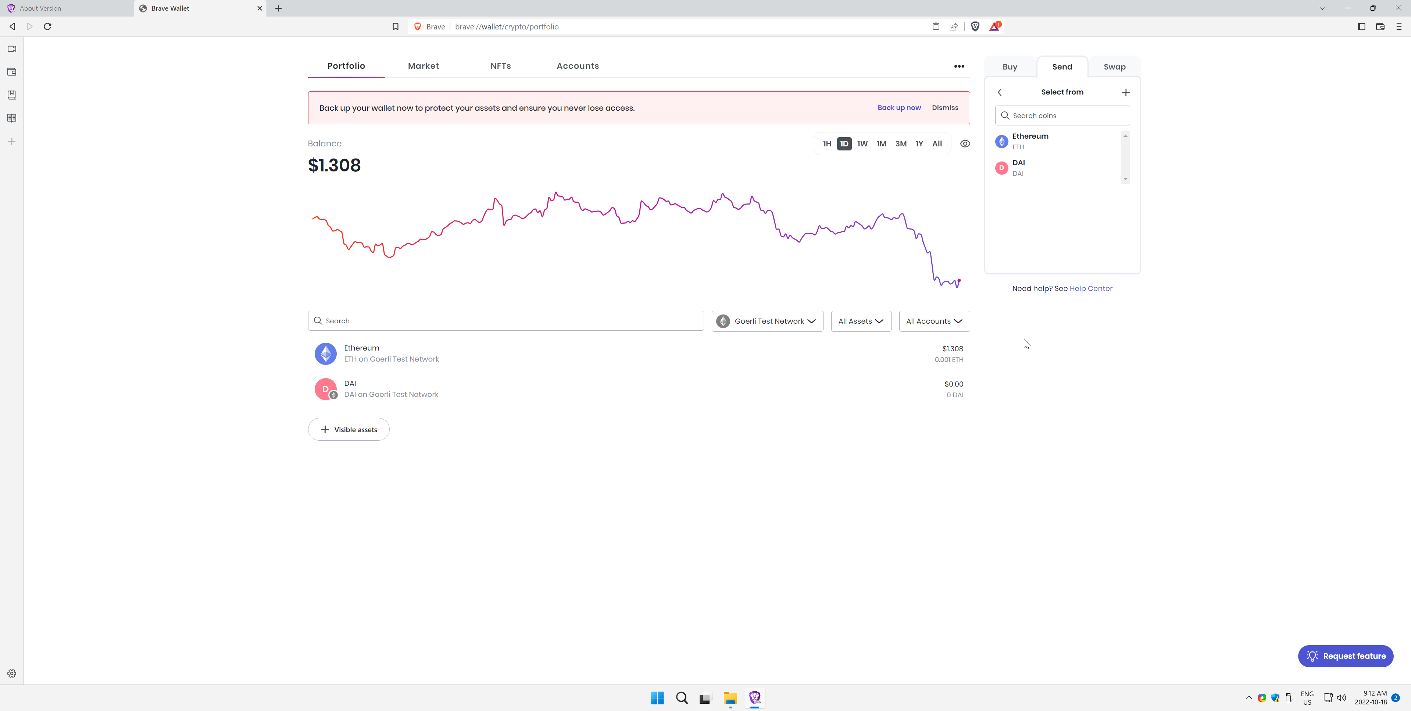Open the Brave Wallet toolbar icon

pyautogui.click(x=1380, y=26)
